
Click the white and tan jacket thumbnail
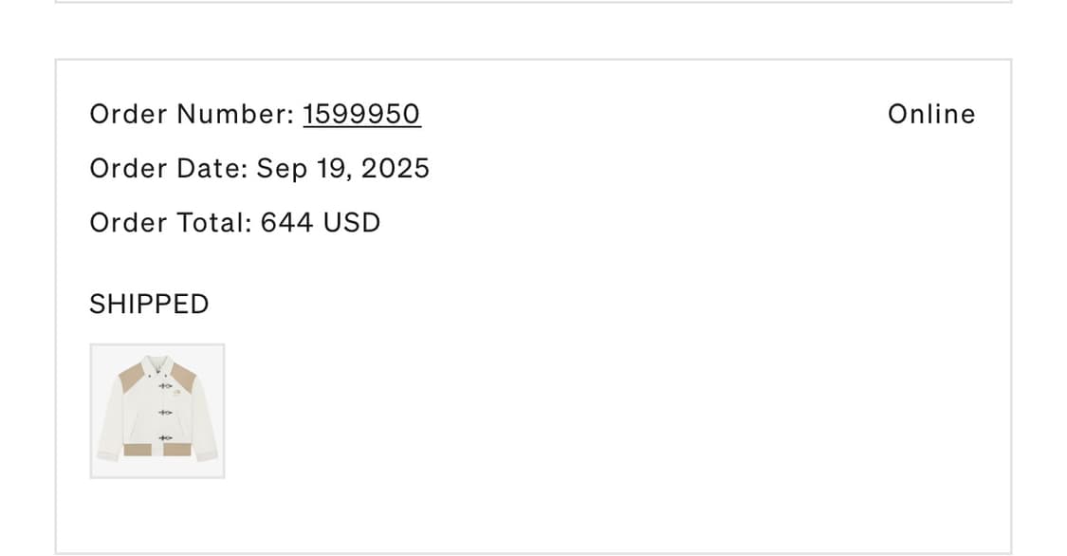(157, 411)
